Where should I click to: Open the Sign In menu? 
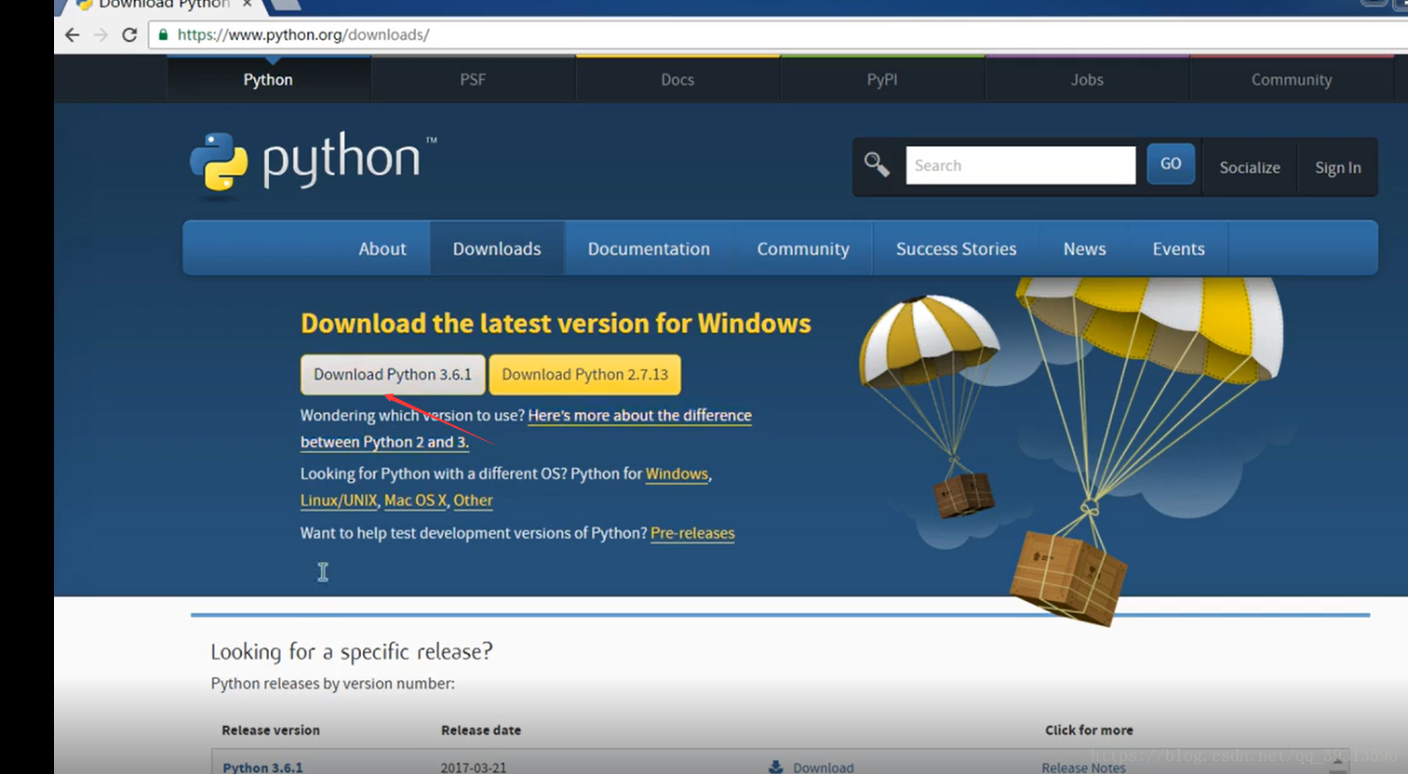[x=1337, y=167]
